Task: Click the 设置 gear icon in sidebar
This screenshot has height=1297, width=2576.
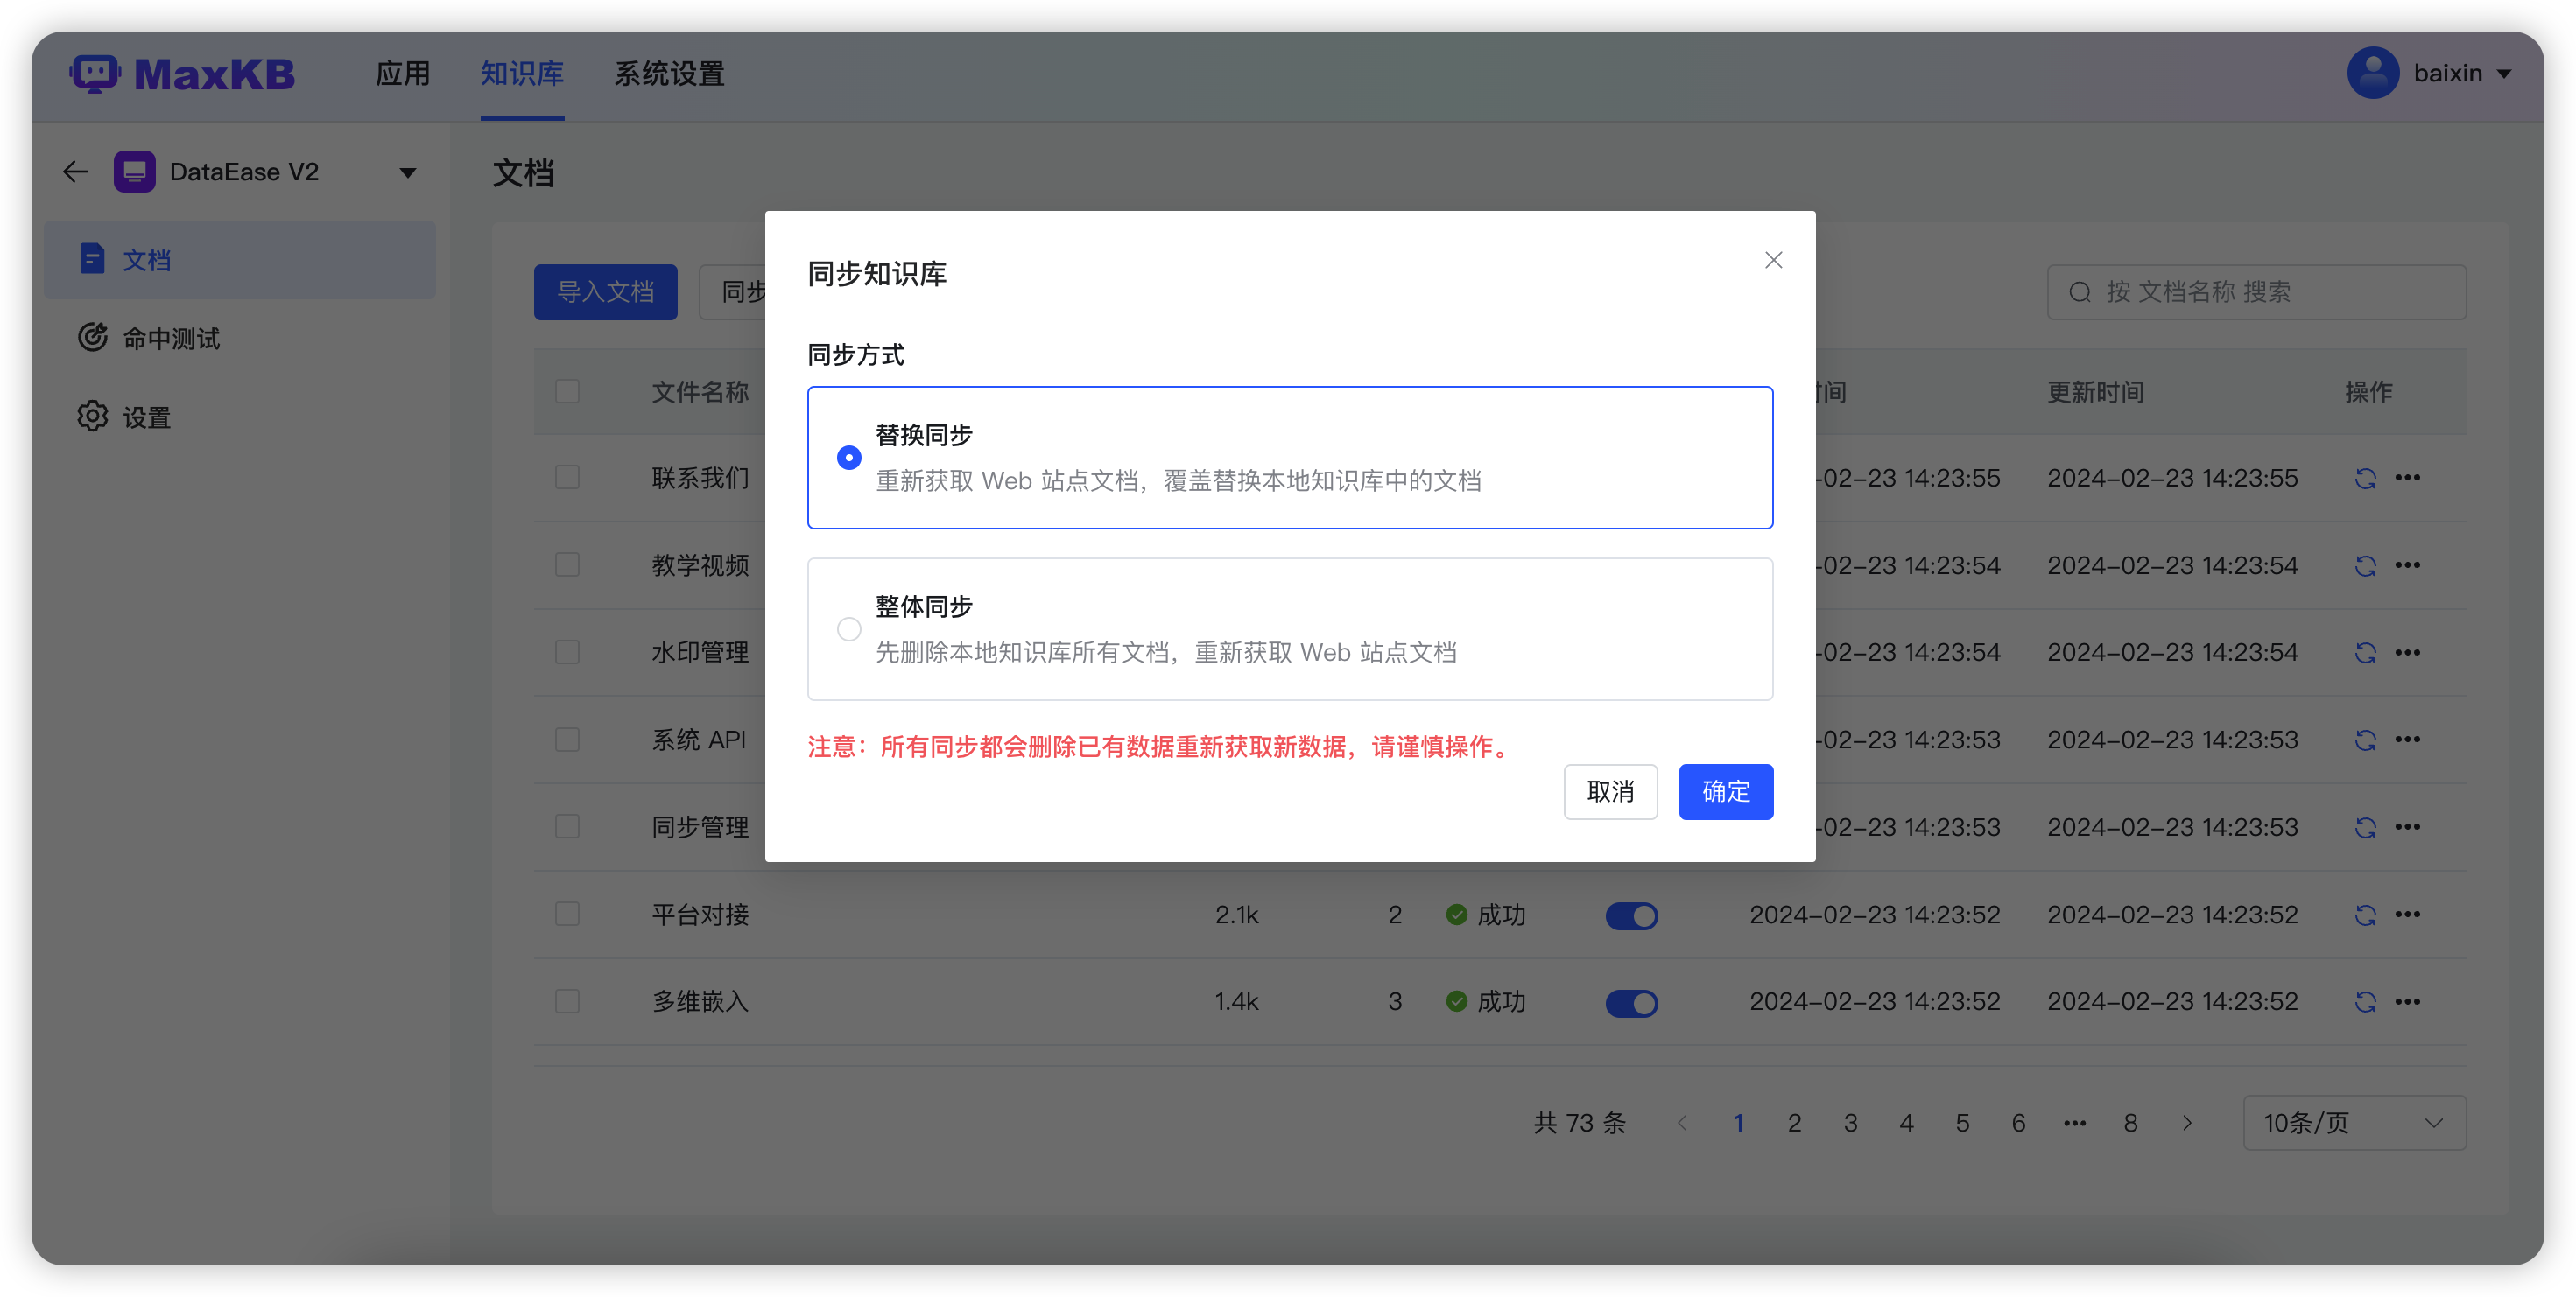Action: pyautogui.click(x=92, y=417)
